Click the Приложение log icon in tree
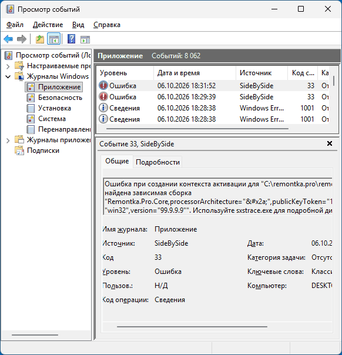 (31, 87)
